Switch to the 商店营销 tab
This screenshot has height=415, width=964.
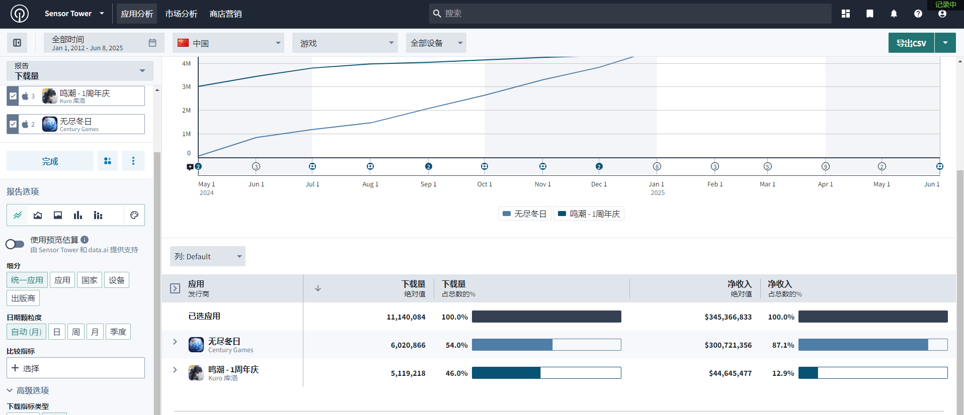(225, 14)
